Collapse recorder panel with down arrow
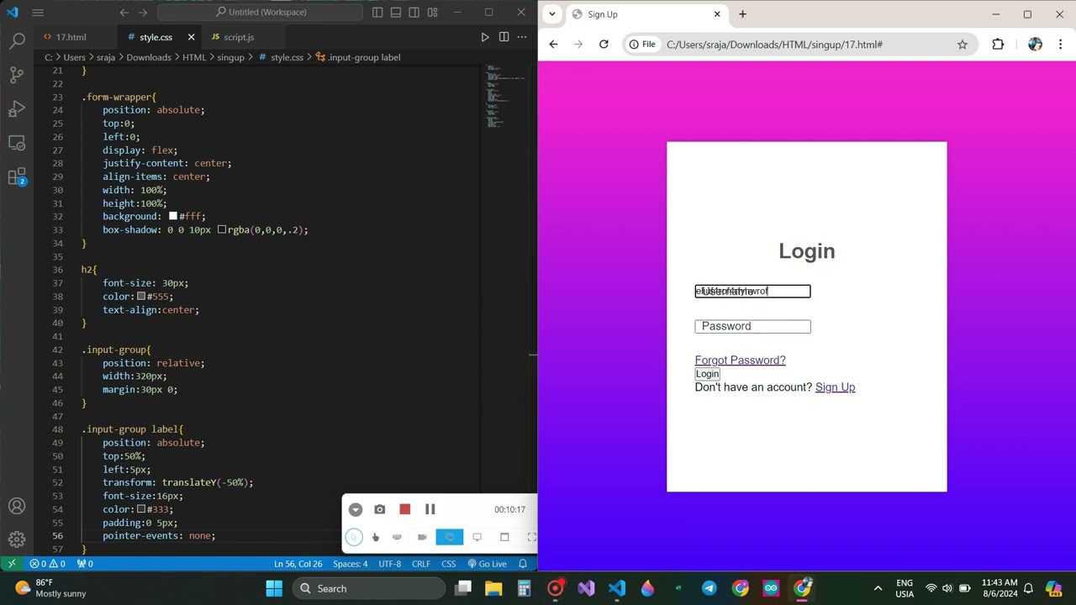The height and width of the screenshot is (605, 1076). pos(356,509)
